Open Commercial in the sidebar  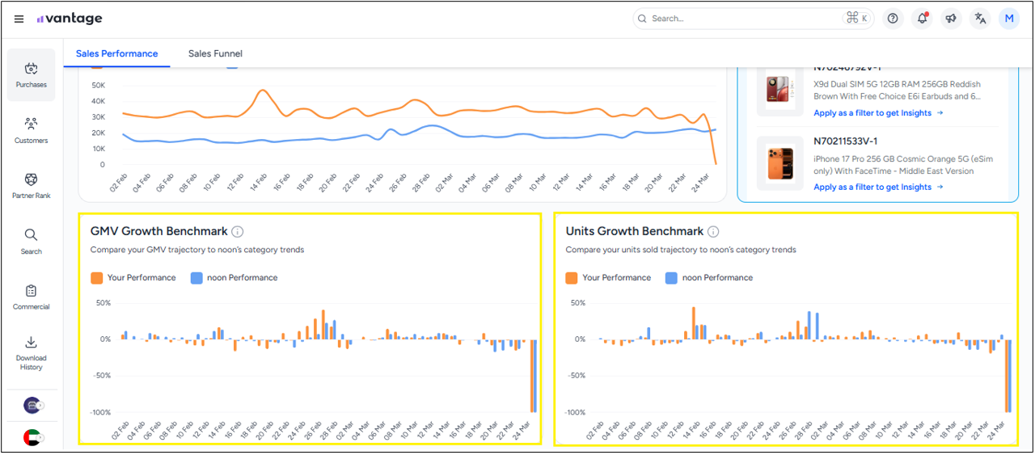point(32,297)
